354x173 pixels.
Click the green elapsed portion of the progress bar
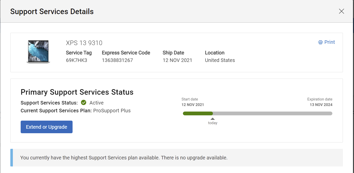point(198,114)
